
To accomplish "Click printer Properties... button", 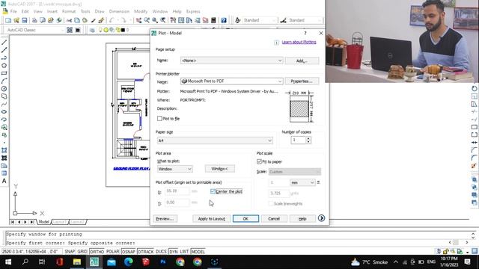I will click(x=302, y=81).
